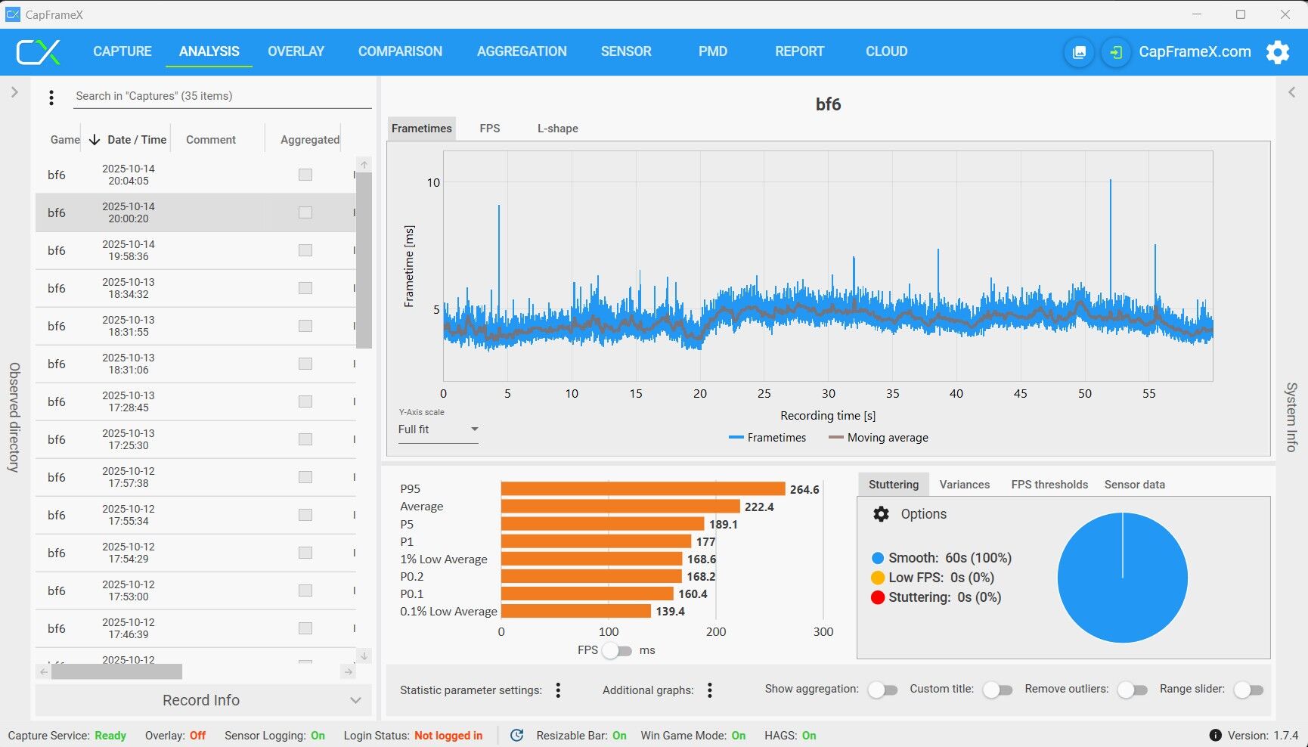
Task: Open the REPORT tab
Action: coord(799,51)
